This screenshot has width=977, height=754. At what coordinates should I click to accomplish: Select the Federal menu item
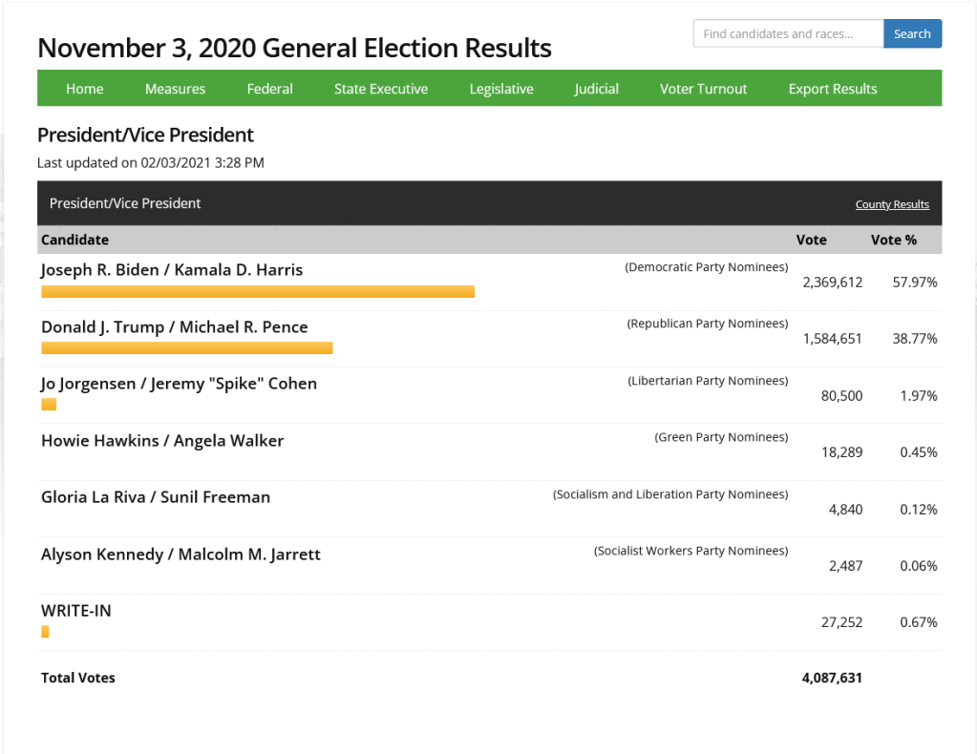[269, 89]
